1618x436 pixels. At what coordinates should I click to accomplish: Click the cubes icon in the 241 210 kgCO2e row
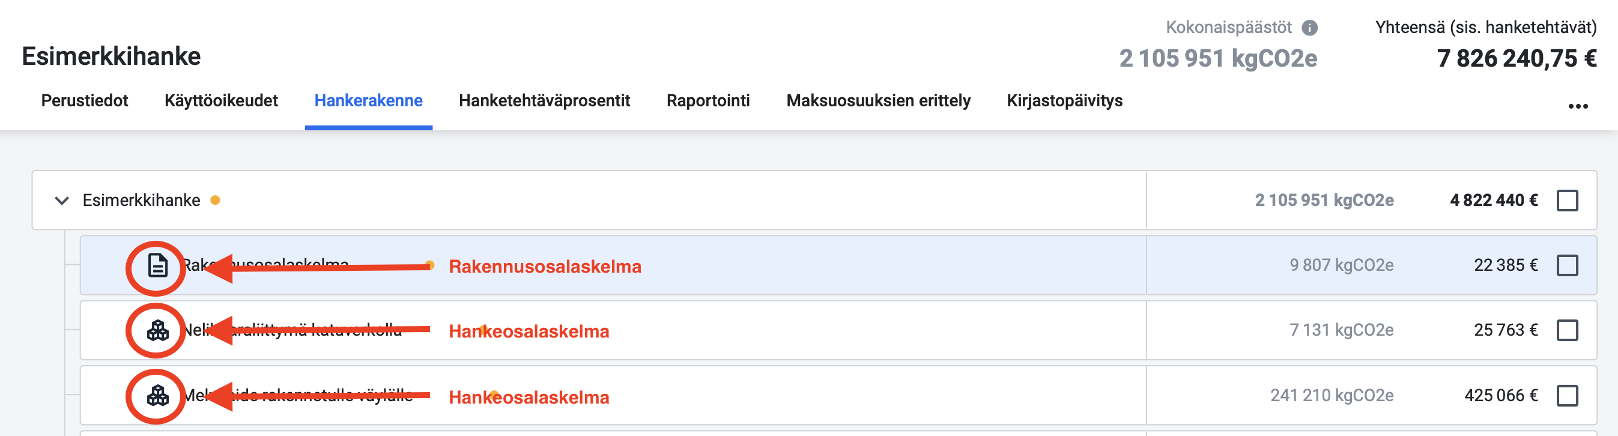point(157,396)
